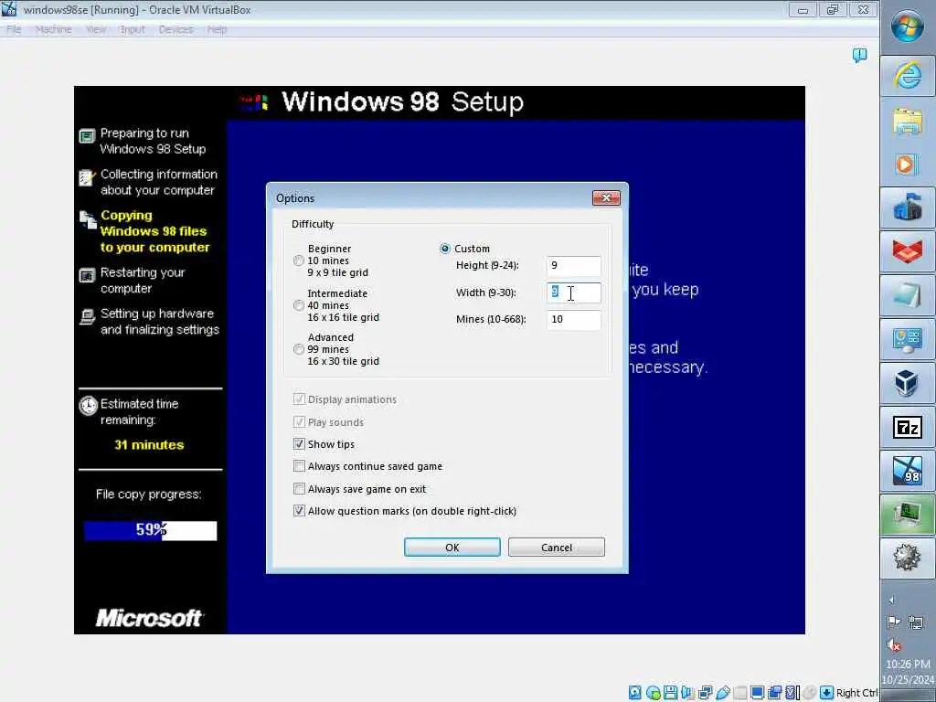Click the Mines (10-668) input field
Image resolution: width=936 pixels, height=702 pixels.
pos(573,319)
